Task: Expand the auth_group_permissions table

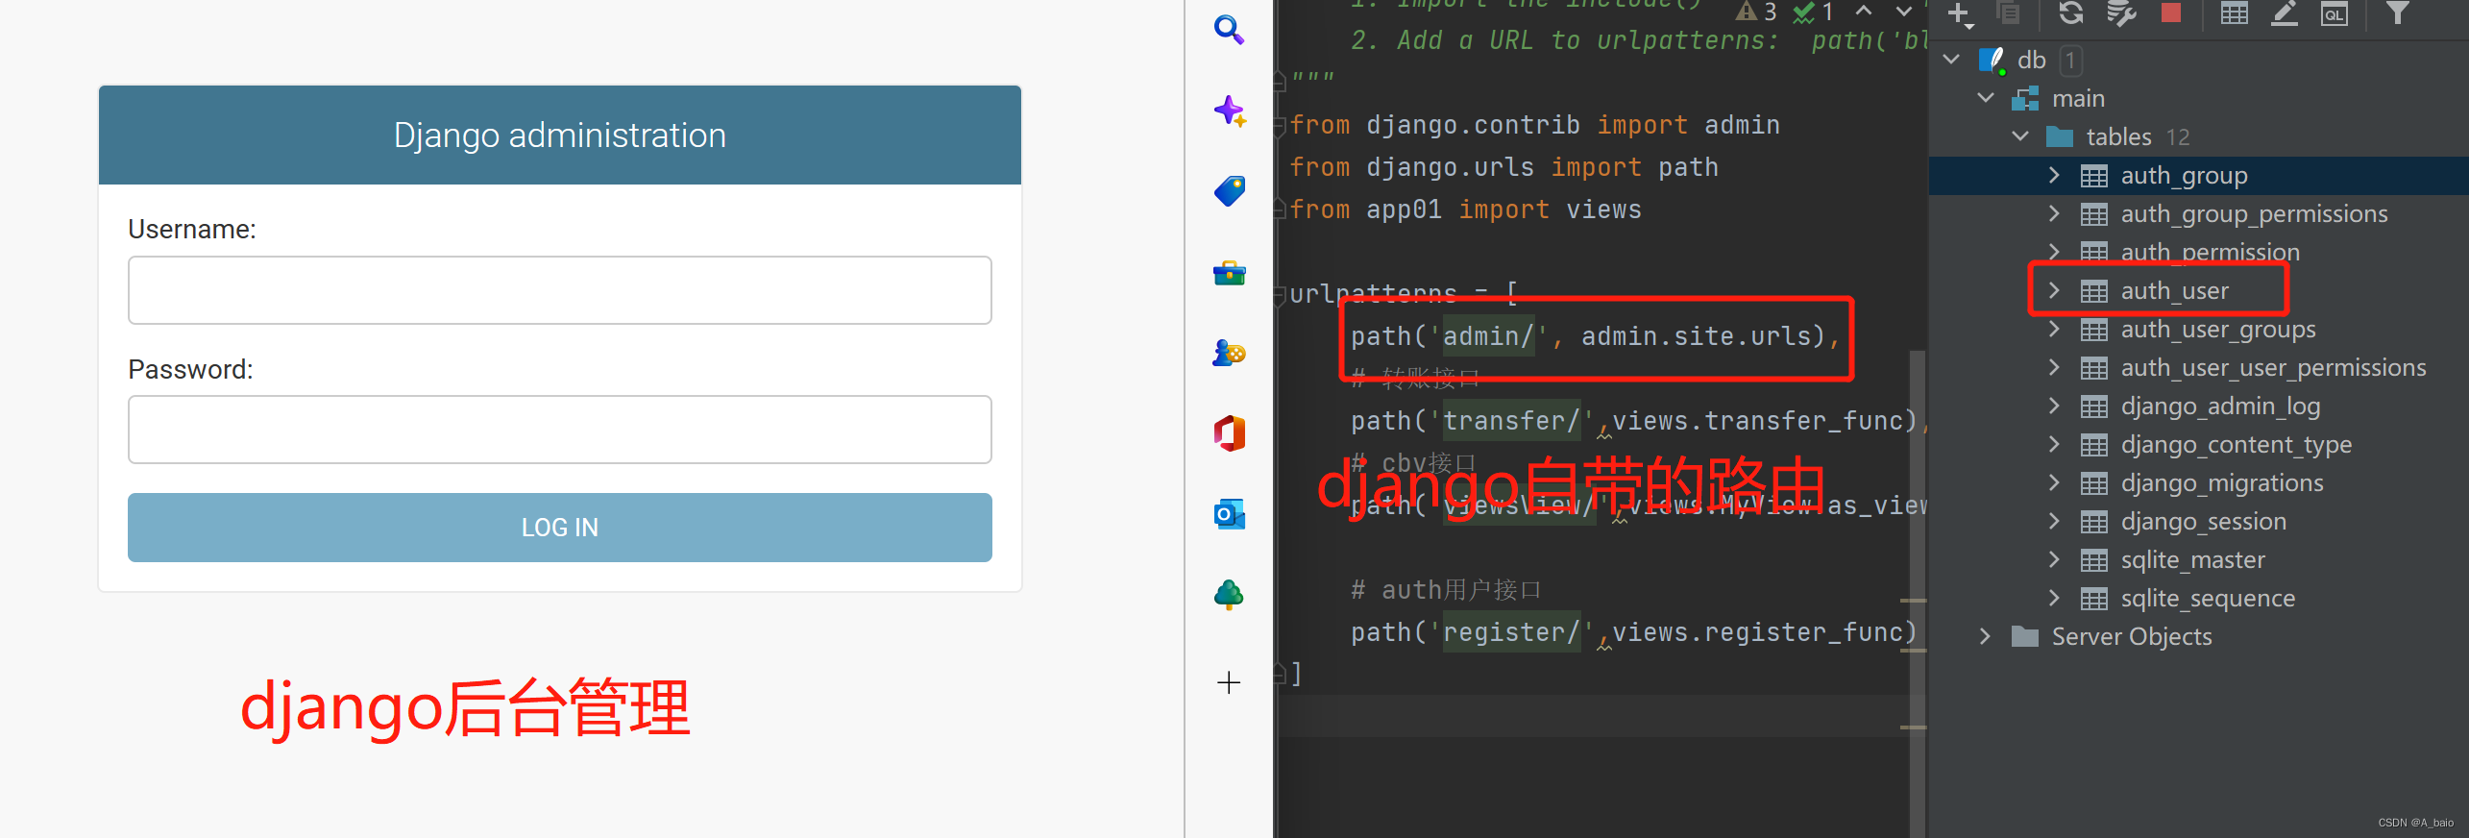Action: pyautogui.click(x=2054, y=213)
